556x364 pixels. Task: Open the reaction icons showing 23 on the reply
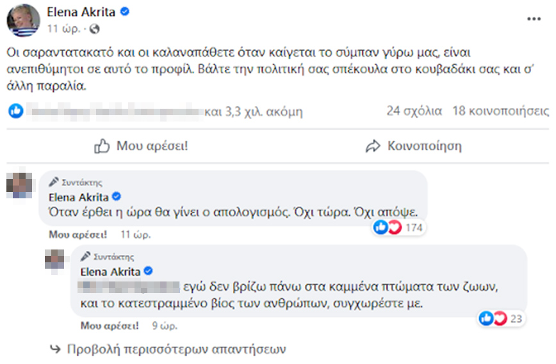coord(491,318)
